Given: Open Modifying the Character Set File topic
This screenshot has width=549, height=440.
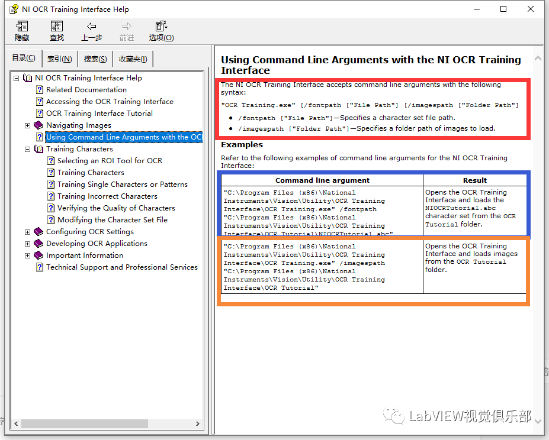Looking at the screenshot, I should [x=113, y=219].
